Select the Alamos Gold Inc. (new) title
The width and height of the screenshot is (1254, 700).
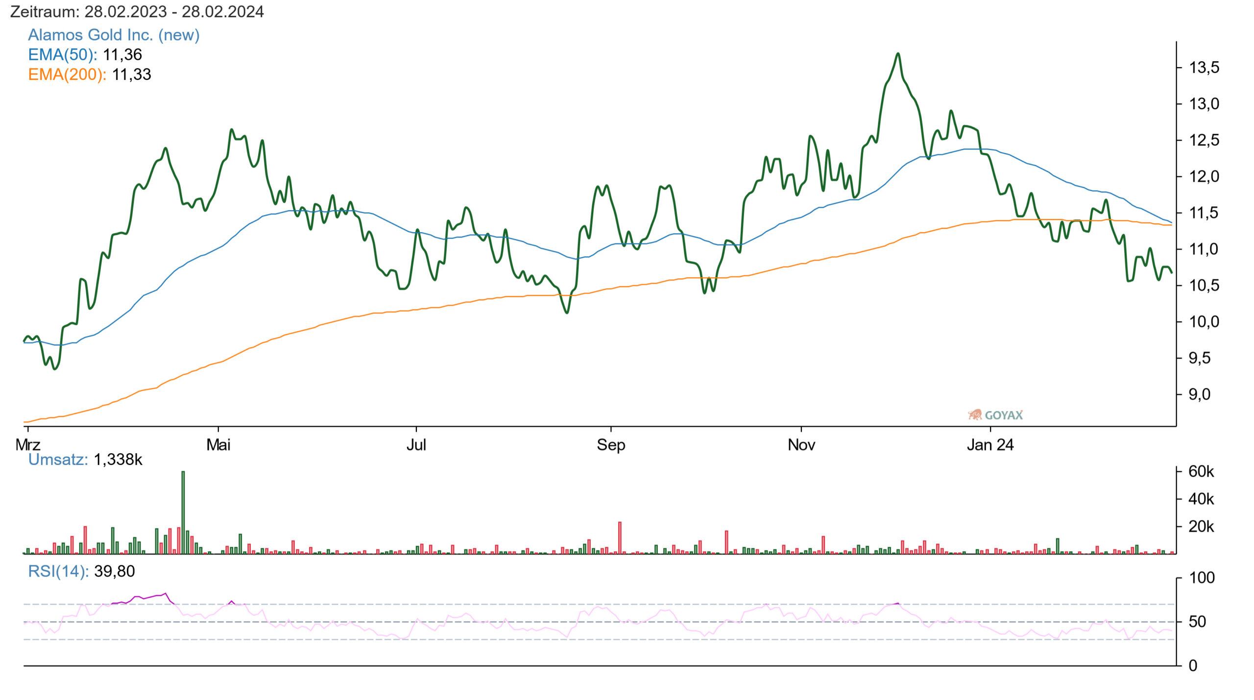(114, 35)
